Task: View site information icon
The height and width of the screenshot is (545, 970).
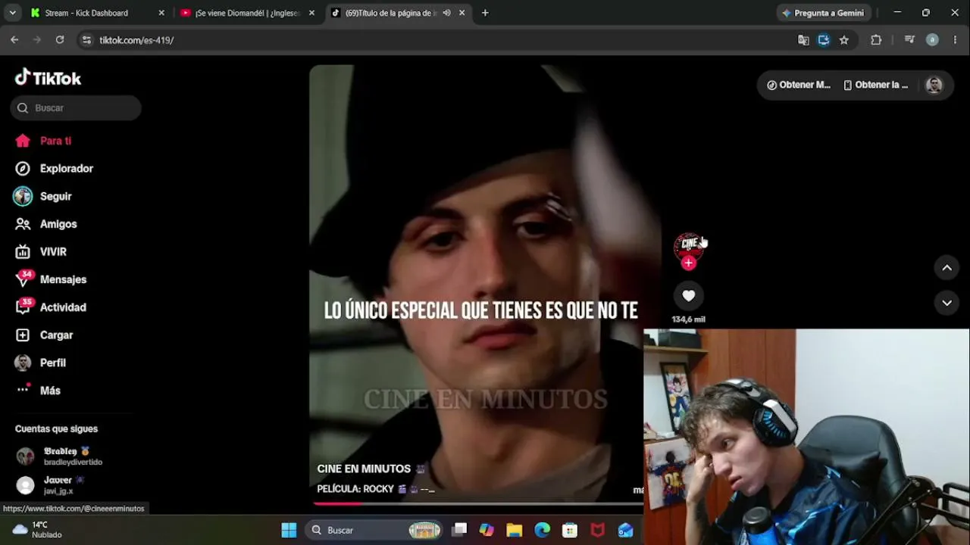Action: tap(86, 40)
